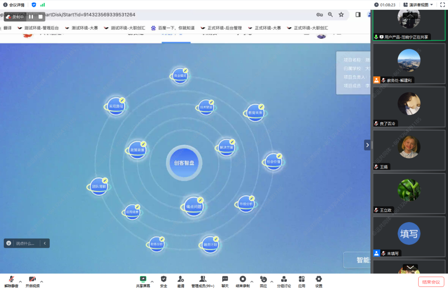Open the 正式环境-后台管理 bookmark

point(221,28)
